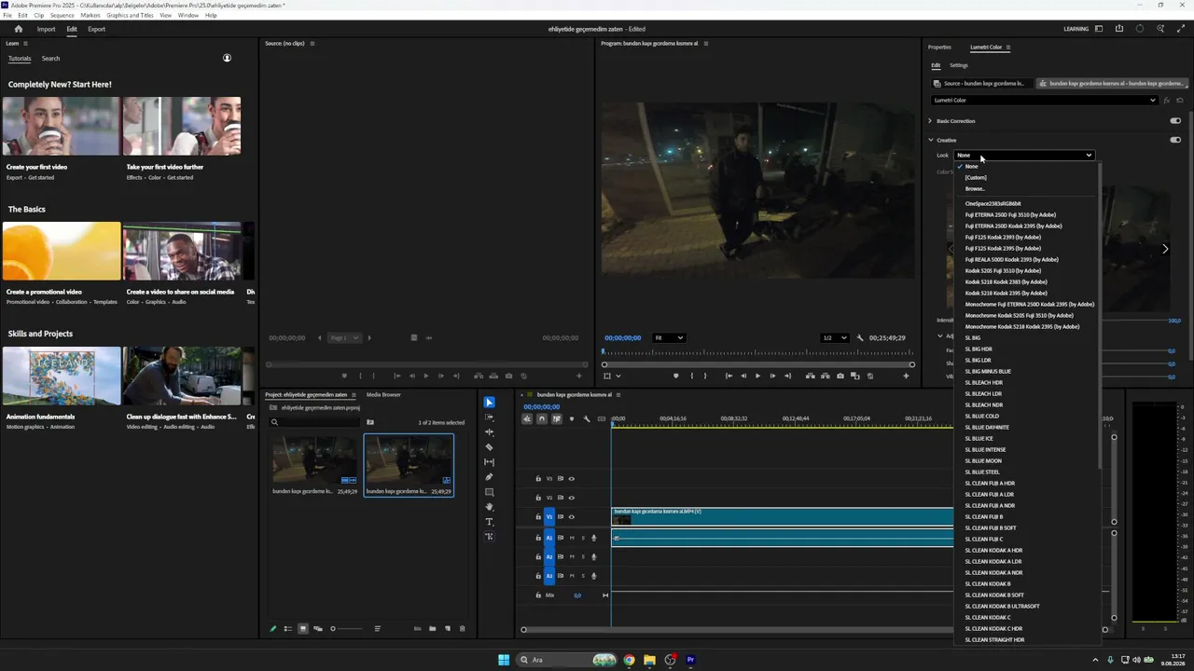Click the Home icon in the top bar

click(x=18, y=29)
